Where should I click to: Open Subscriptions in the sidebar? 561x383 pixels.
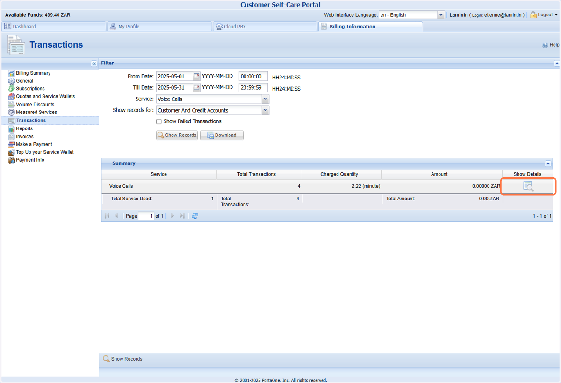30,89
